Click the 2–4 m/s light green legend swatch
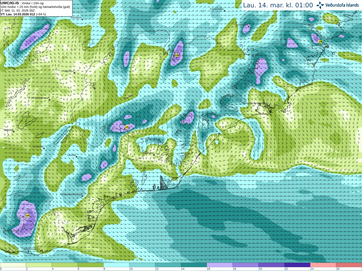 tap(39, 265)
